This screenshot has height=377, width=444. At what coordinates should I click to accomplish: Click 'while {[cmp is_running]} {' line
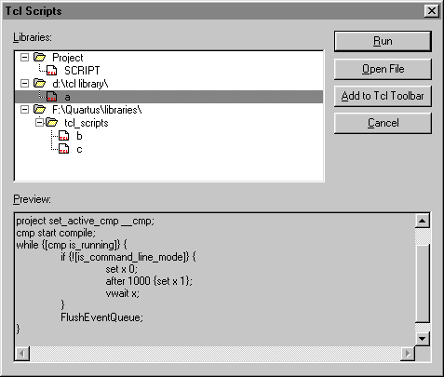[x=72, y=245]
